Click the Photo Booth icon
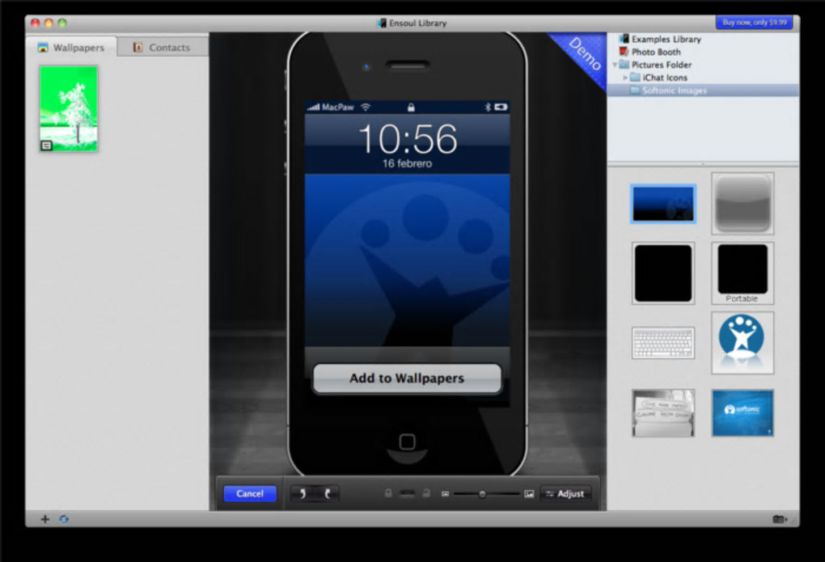Image resolution: width=825 pixels, height=562 pixels. pyautogui.click(x=624, y=52)
